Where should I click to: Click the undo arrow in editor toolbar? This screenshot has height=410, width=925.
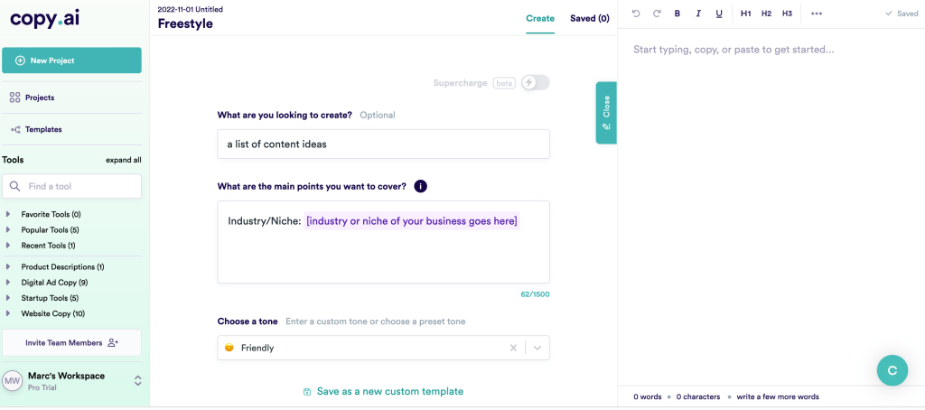point(636,14)
